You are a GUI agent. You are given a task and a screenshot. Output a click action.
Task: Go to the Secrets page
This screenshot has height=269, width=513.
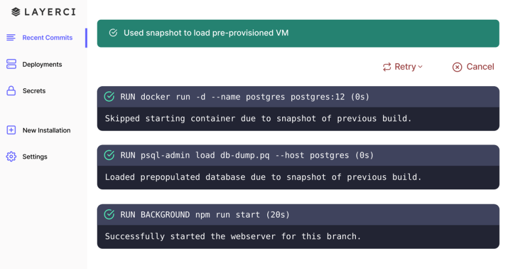34,91
